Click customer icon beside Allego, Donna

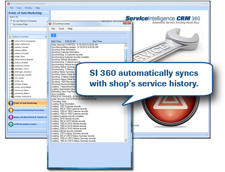[13, 84]
